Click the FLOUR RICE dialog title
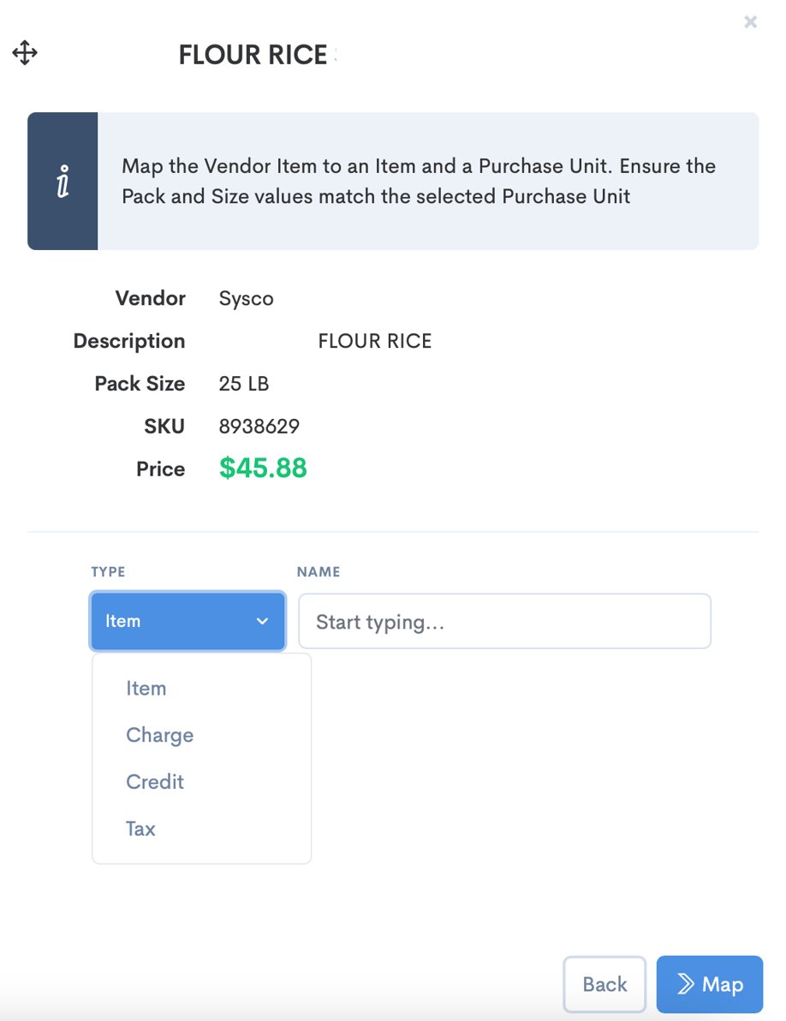The width and height of the screenshot is (786, 1021). coord(253,55)
